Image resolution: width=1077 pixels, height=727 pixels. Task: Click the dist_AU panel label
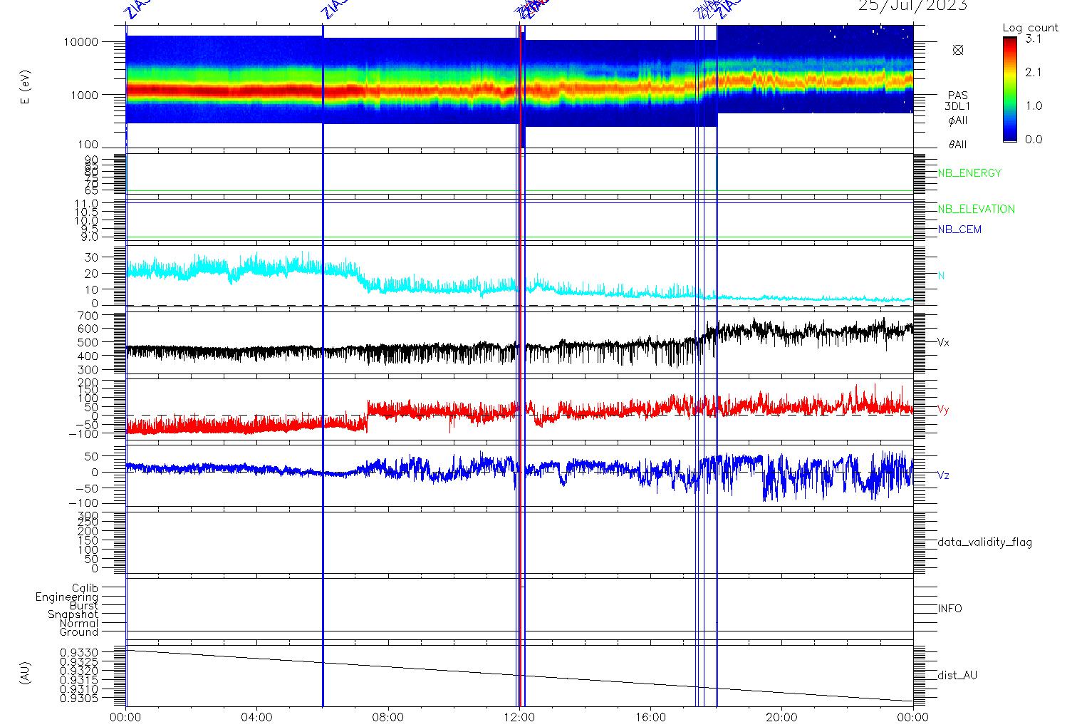tap(957, 675)
